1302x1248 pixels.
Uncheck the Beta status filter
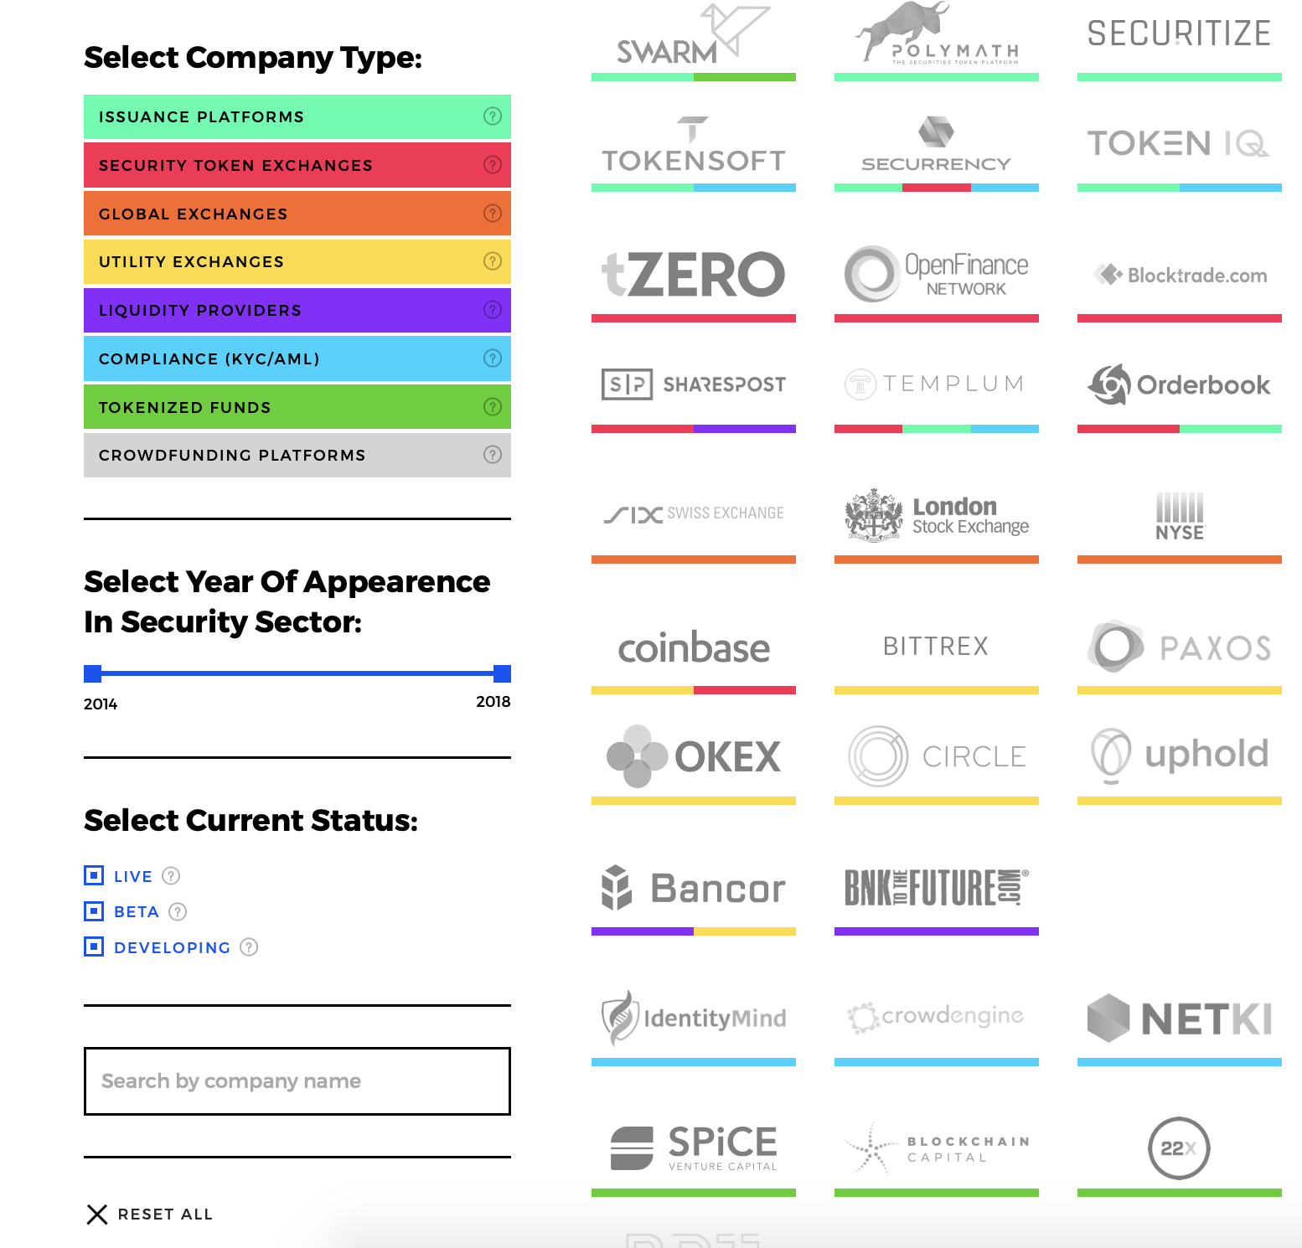(x=92, y=911)
